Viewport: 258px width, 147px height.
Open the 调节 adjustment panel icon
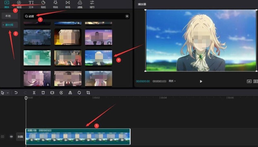tap(92, 4)
